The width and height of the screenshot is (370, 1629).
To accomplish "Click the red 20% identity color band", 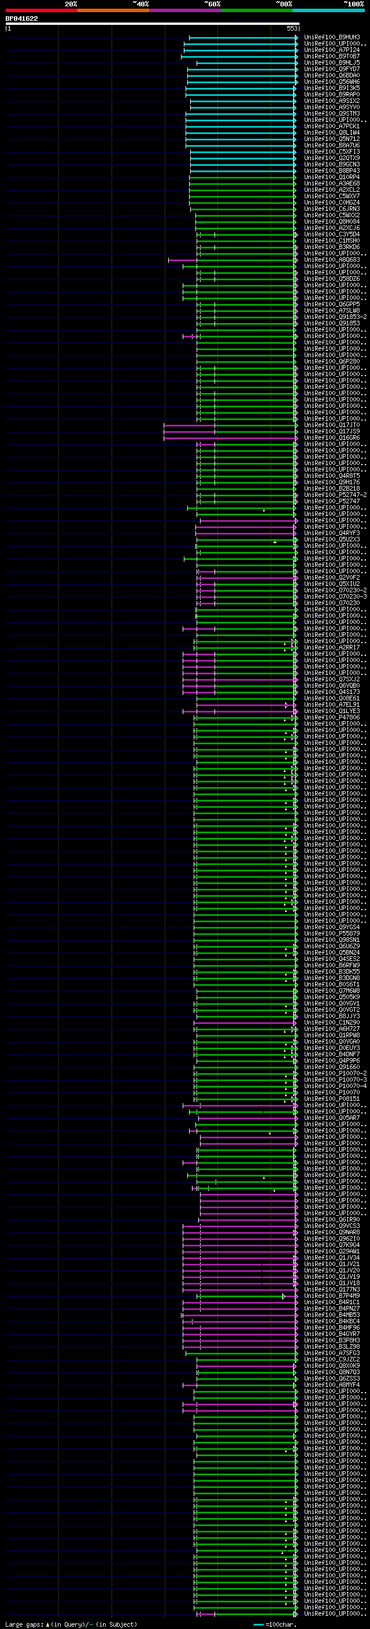I will 41,10.
